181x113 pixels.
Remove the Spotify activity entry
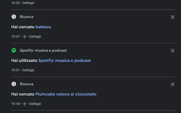tap(173, 51)
